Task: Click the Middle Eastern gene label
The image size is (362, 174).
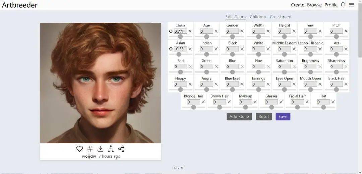Action: coord(285,43)
